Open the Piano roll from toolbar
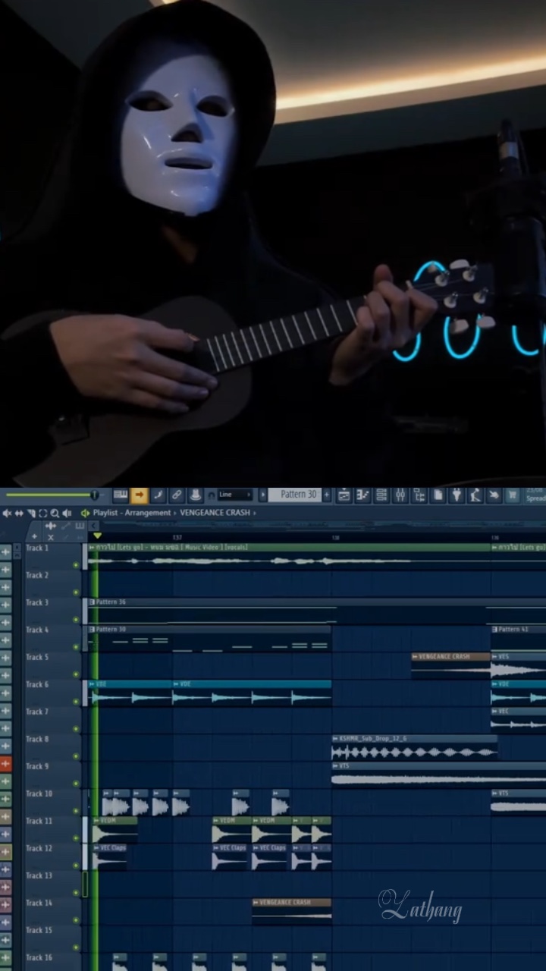 pyautogui.click(x=362, y=495)
